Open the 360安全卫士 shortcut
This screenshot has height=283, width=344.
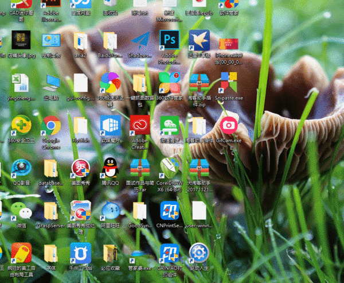coord(21,125)
